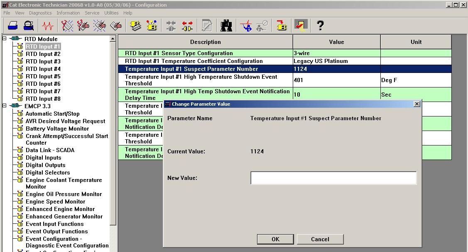
Task: Open the View menu
Action: pos(20,13)
